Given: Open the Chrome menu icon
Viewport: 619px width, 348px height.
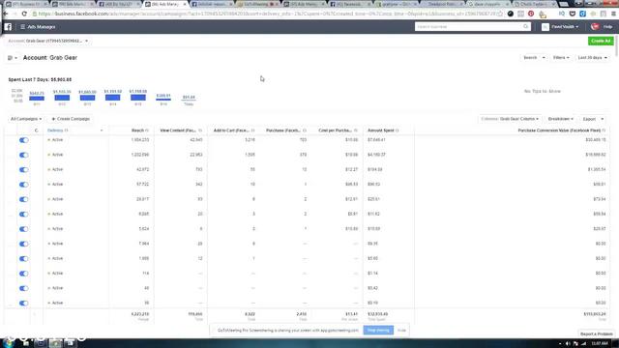Looking at the screenshot, I should click(x=613, y=14).
